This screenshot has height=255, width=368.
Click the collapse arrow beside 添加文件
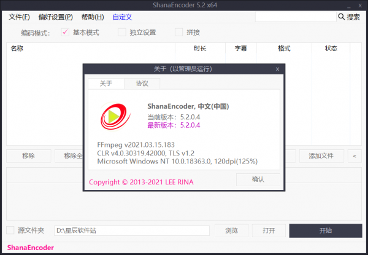[x=354, y=156]
